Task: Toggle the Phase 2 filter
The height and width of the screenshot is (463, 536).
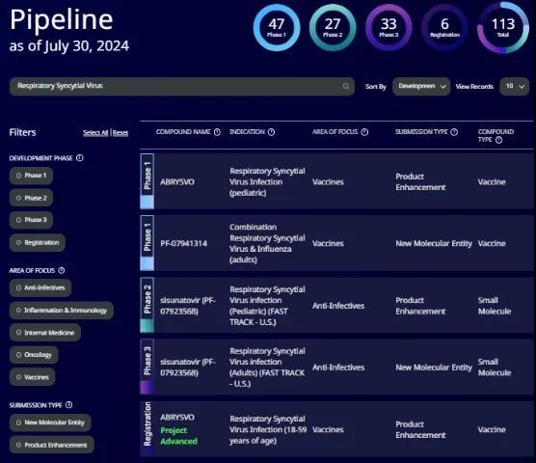Action: 31,198
